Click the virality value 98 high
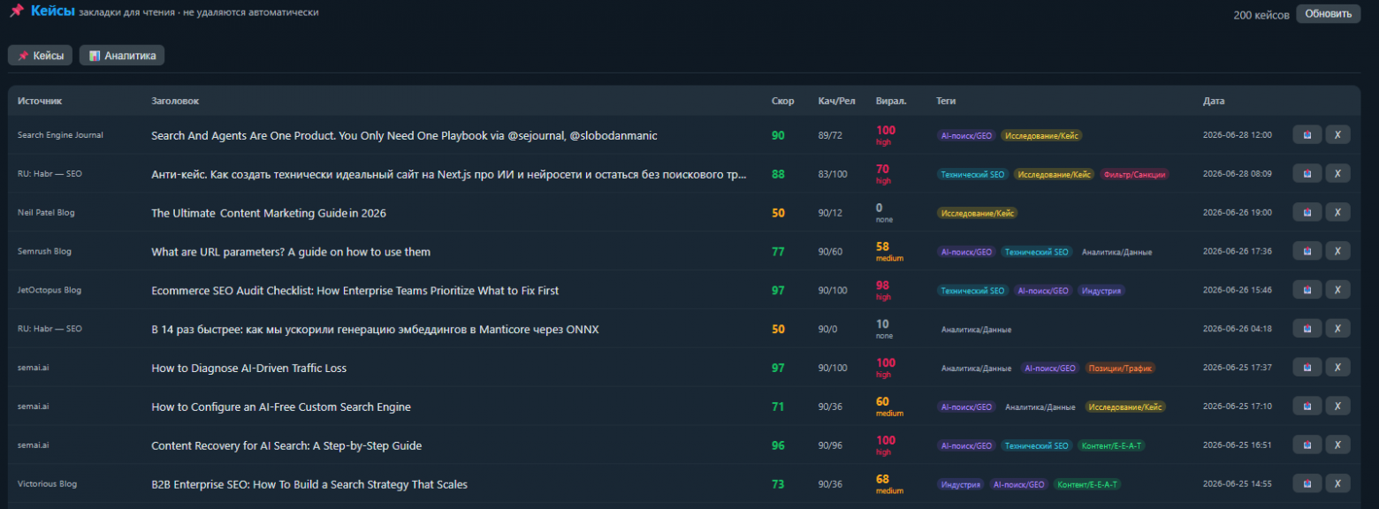Image resolution: width=1379 pixels, height=509 pixels. click(883, 290)
